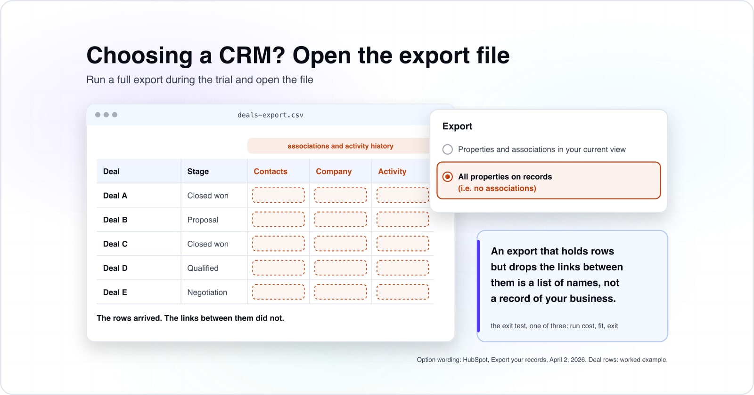The height and width of the screenshot is (395, 754).
Task: Select the 'Deal D' row label
Action: [115, 268]
